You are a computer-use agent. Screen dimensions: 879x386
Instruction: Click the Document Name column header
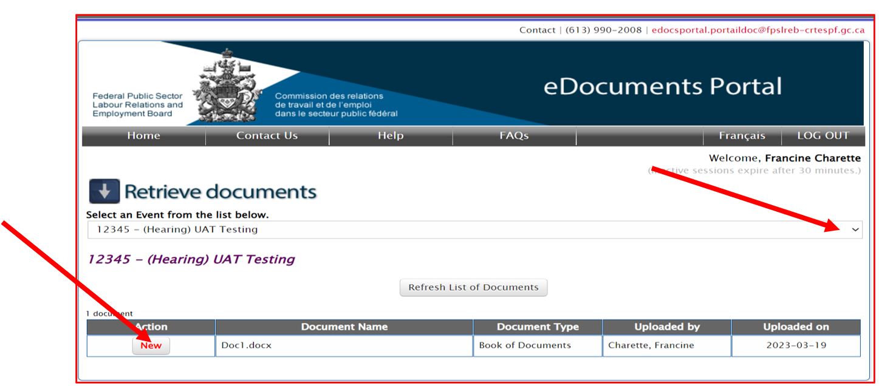coord(345,326)
